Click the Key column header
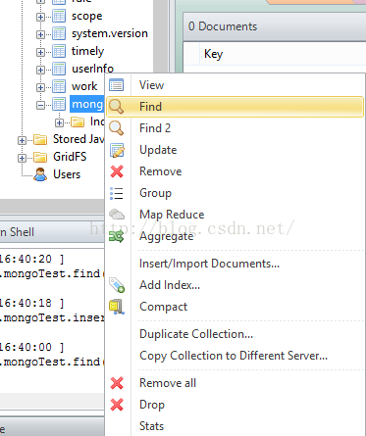The image size is (366, 436). [213, 54]
